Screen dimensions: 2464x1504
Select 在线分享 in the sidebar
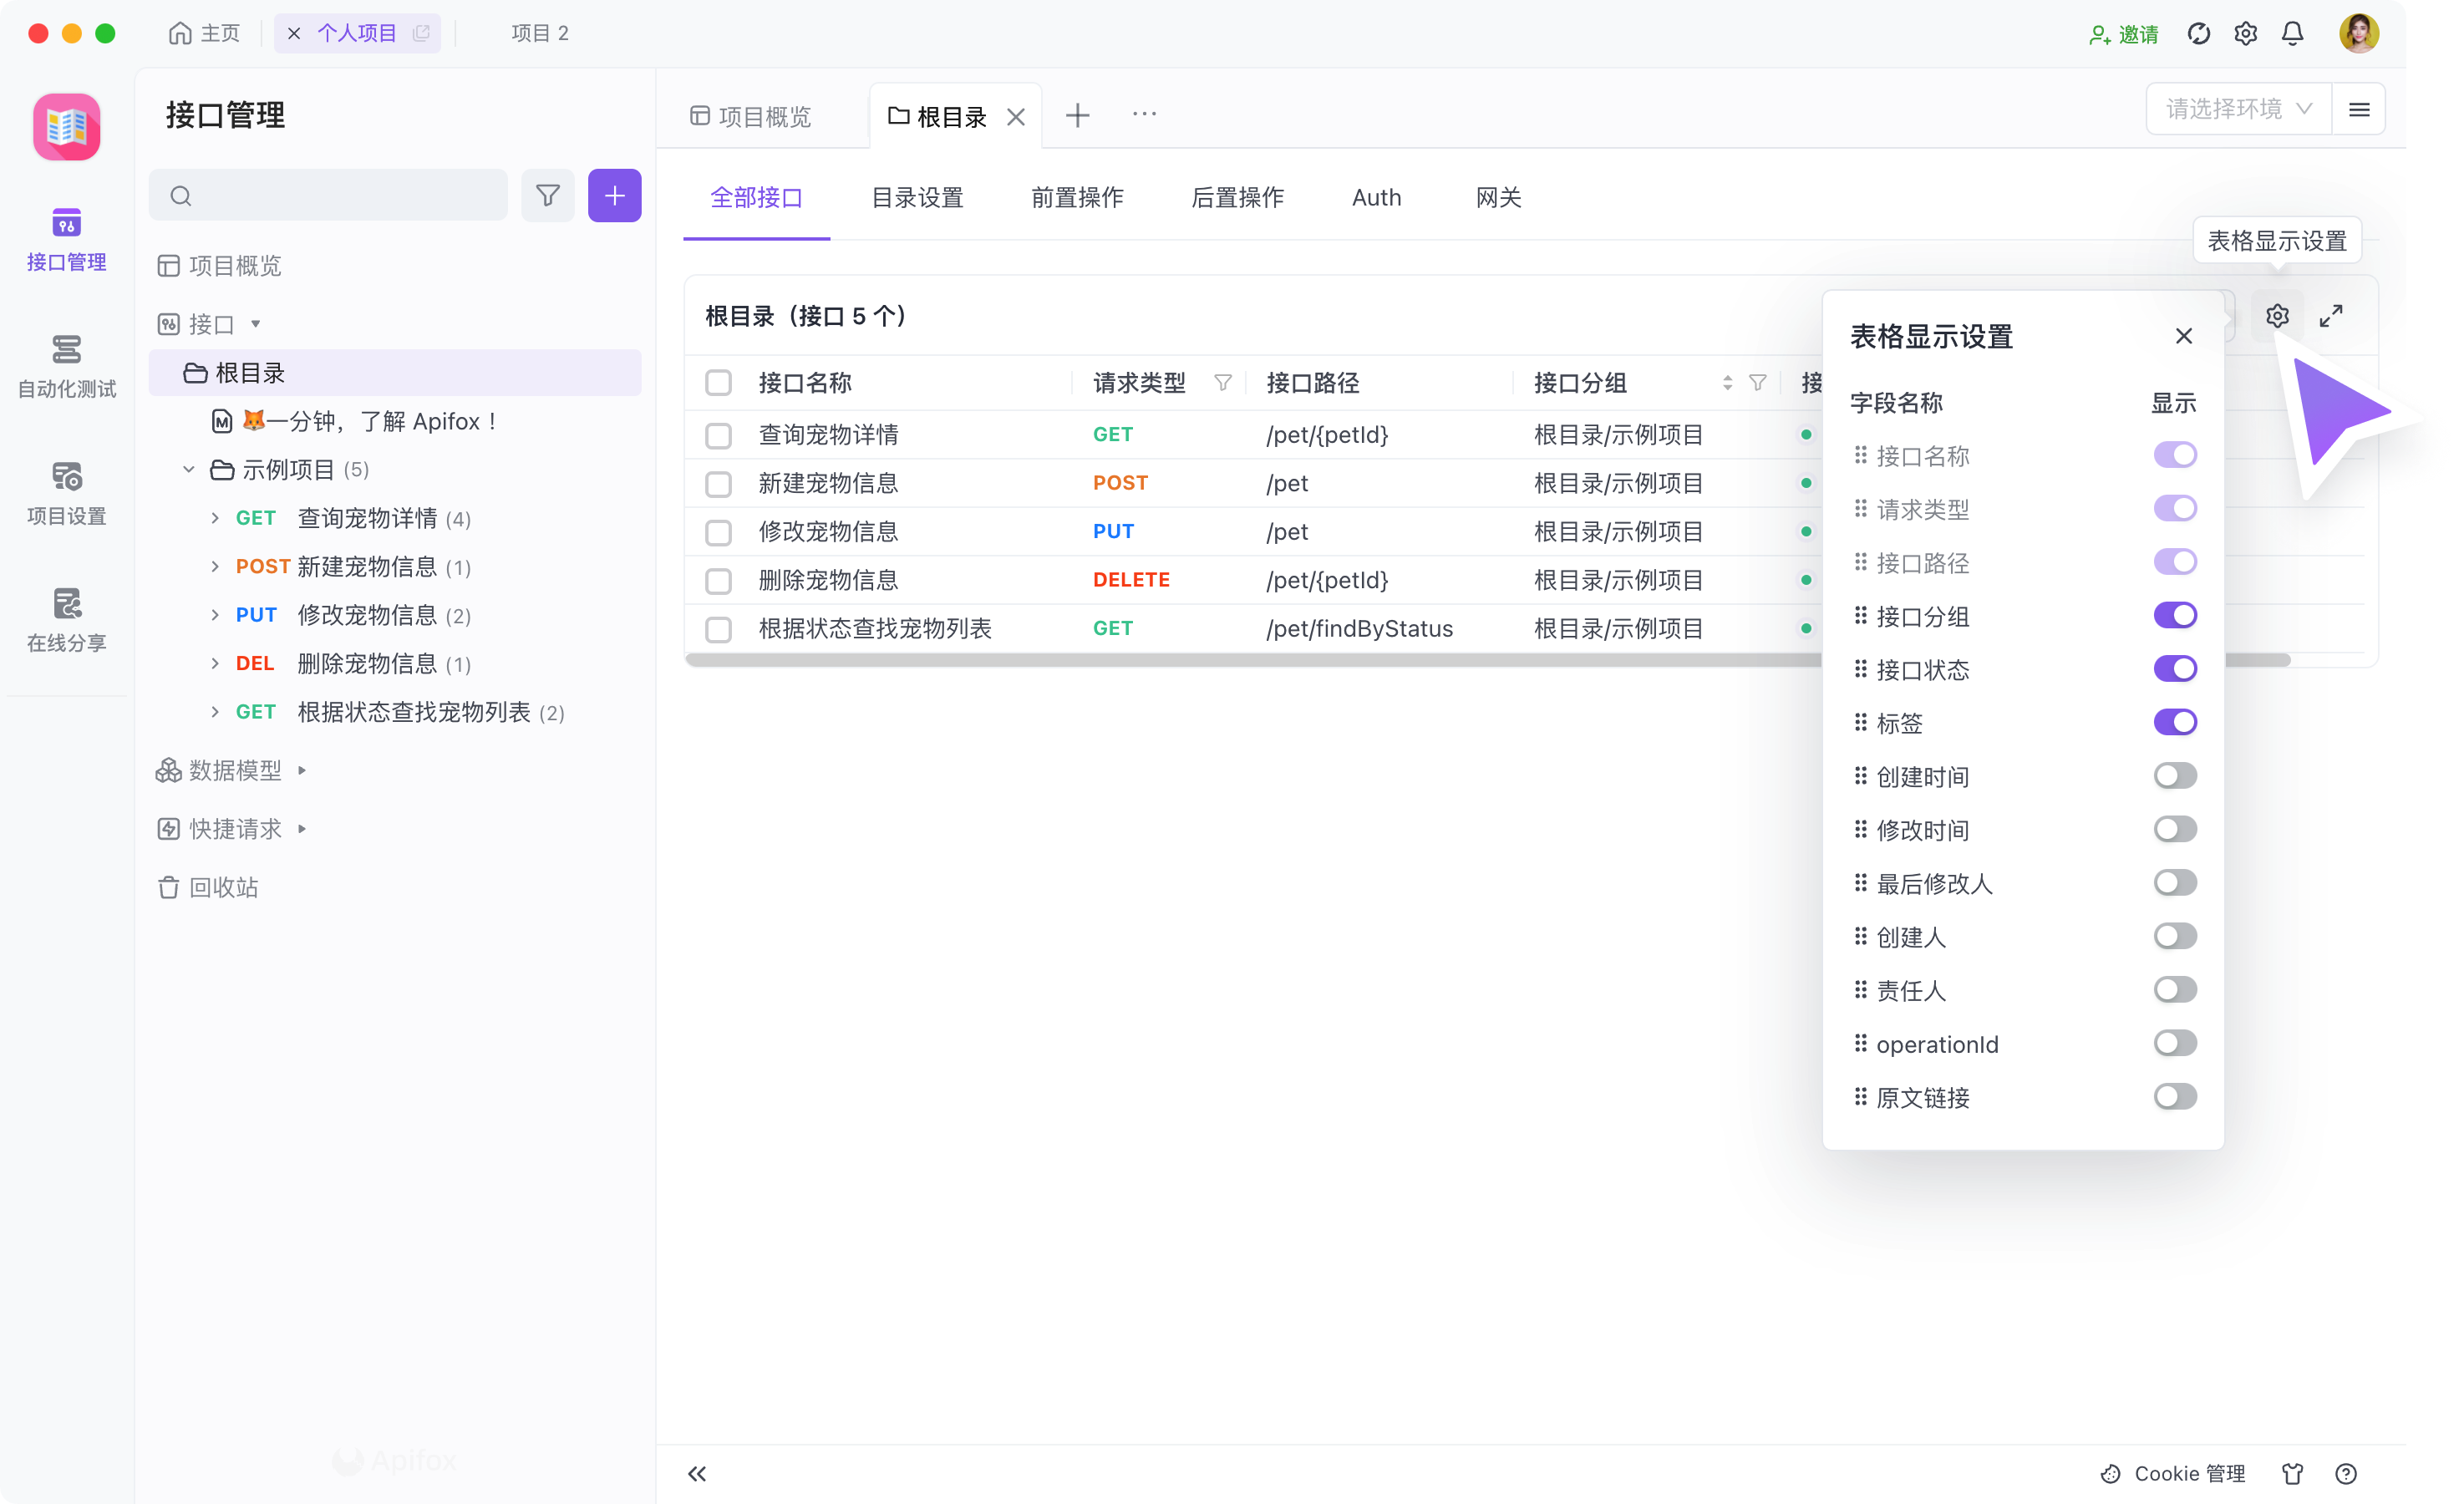[x=66, y=619]
